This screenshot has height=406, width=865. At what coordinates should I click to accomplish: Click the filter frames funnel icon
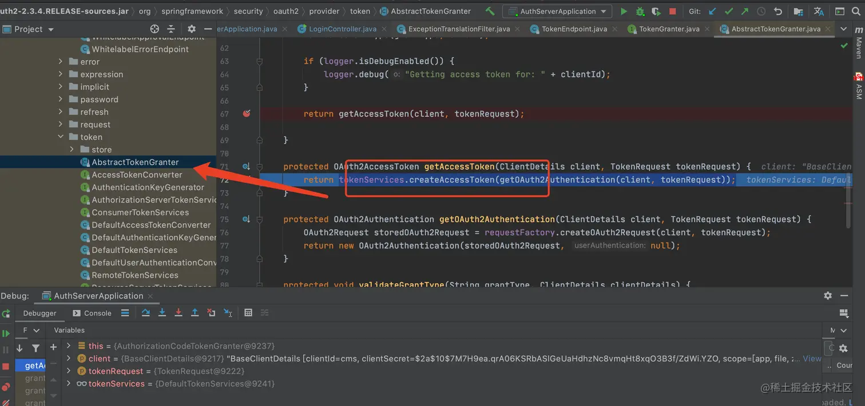click(x=35, y=348)
